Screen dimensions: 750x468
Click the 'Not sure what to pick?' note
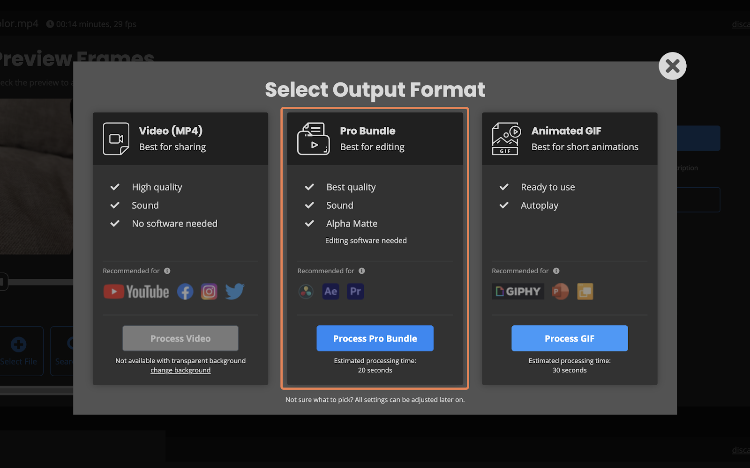pyautogui.click(x=375, y=400)
